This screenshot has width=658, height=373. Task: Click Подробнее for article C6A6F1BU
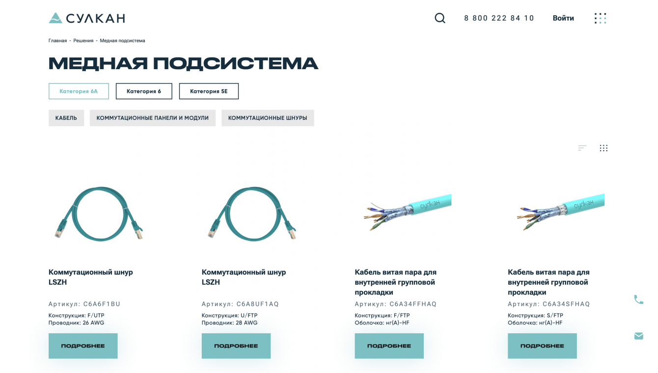click(83, 346)
